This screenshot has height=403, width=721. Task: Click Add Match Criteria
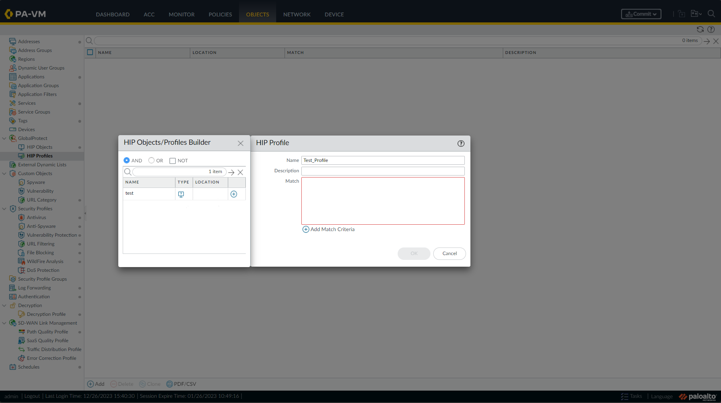pyautogui.click(x=329, y=229)
